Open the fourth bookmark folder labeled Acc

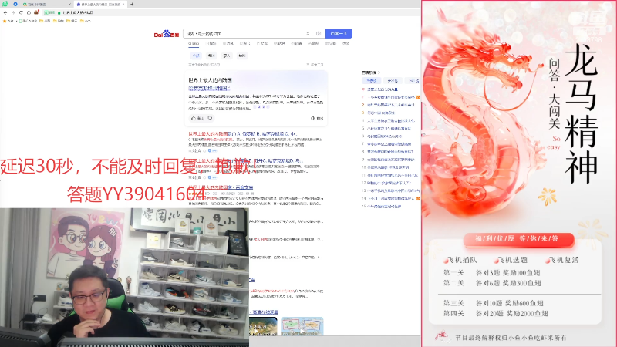pyautogui.click(x=86, y=21)
